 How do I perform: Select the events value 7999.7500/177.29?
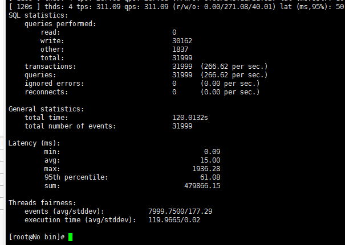pos(180,211)
